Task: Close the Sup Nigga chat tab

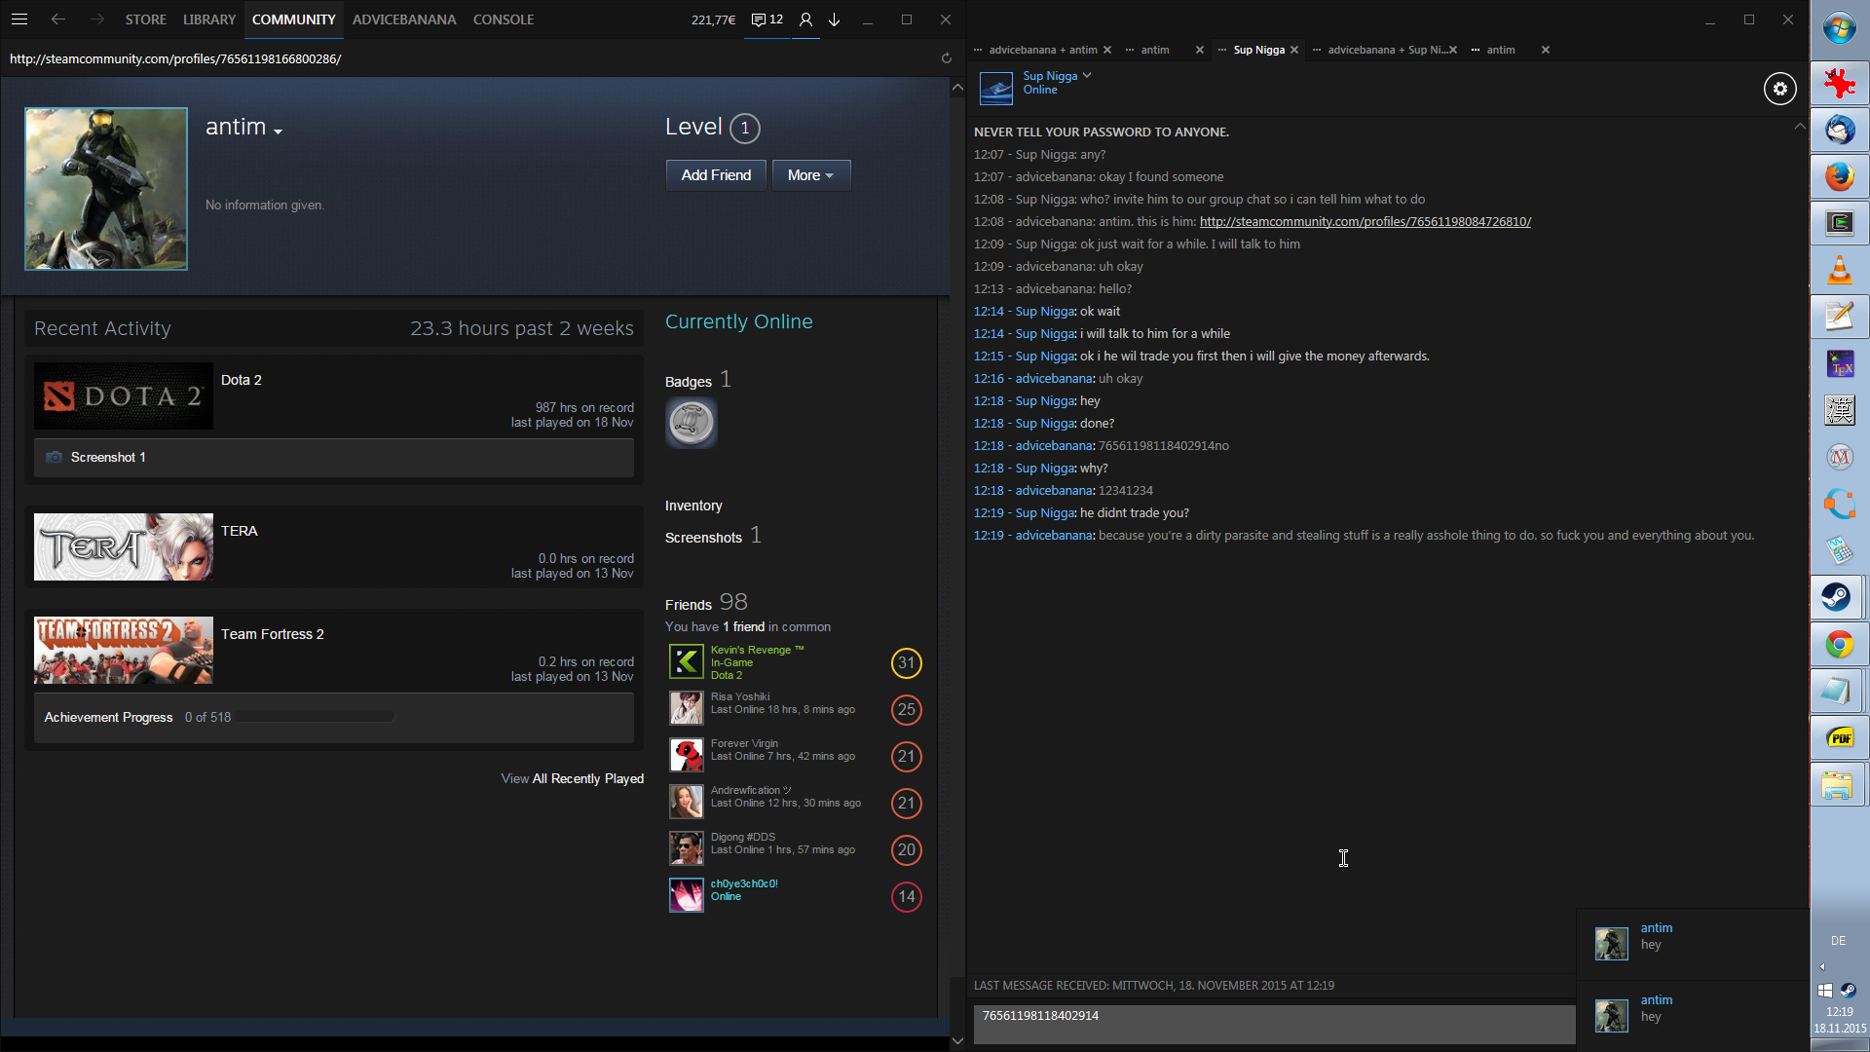Action: click(1294, 50)
